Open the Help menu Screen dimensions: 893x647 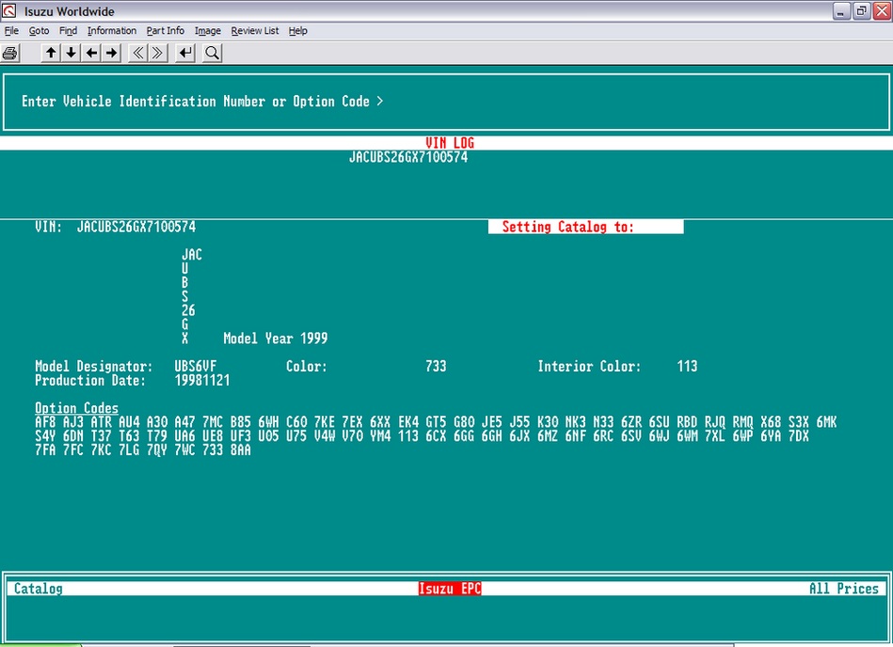297,31
